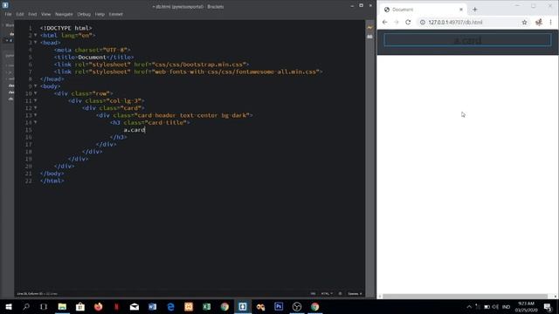Open Chrome's three-dot menu

click(550, 22)
